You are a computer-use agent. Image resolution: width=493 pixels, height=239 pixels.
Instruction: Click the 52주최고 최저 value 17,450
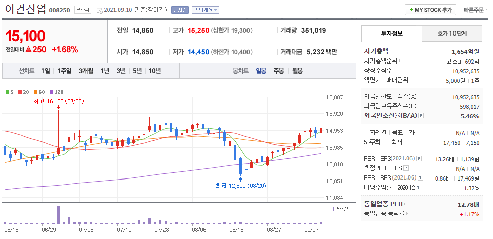click(451, 143)
